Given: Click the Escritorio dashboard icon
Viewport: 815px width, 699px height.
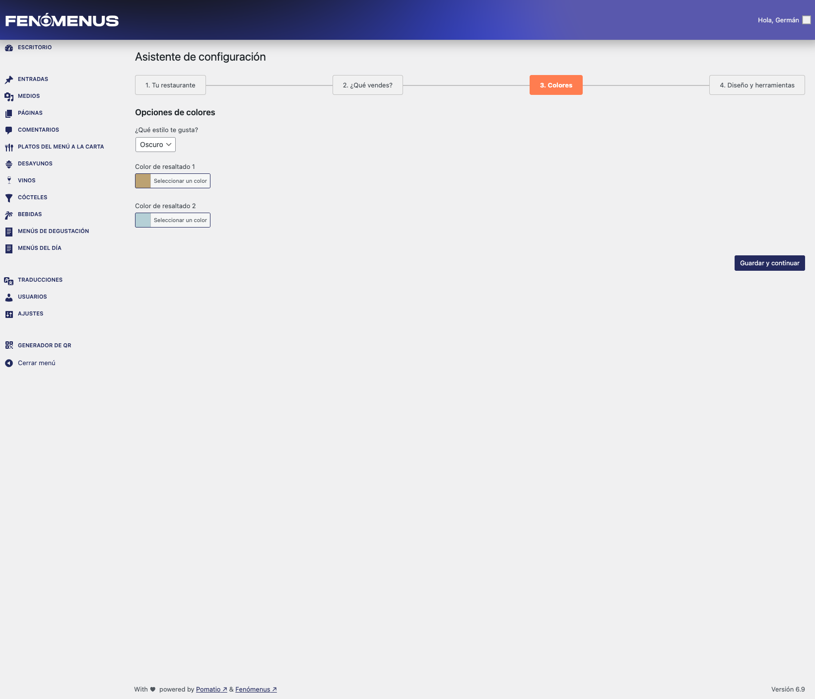Looking at the screenshot, I should [x=9, y=48].
